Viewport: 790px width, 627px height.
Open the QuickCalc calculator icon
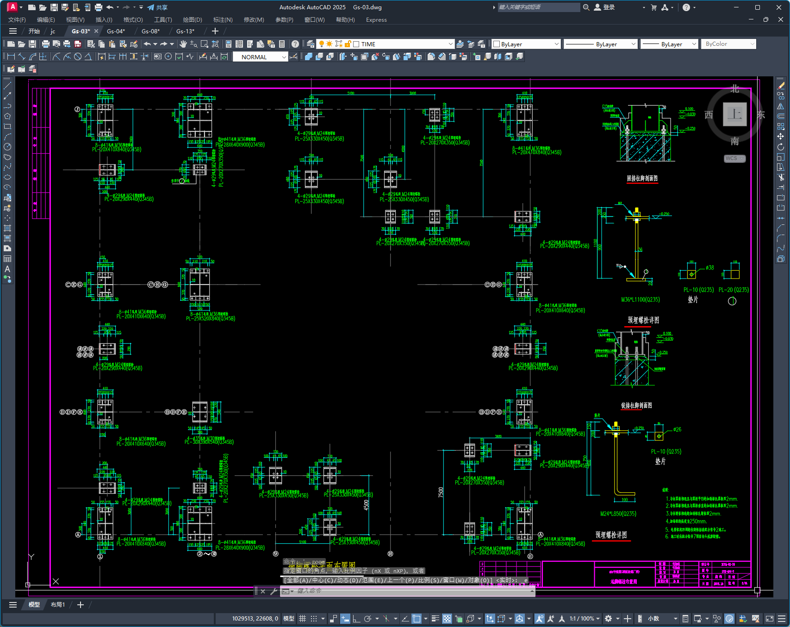[x=282, y=44]
